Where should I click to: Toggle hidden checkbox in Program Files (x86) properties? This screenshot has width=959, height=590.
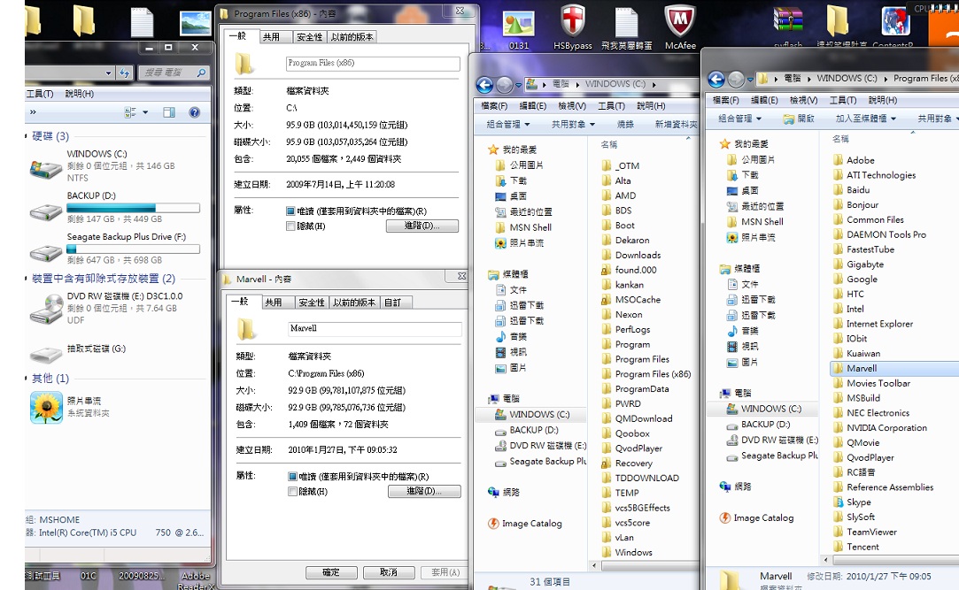tap(290, 226)
